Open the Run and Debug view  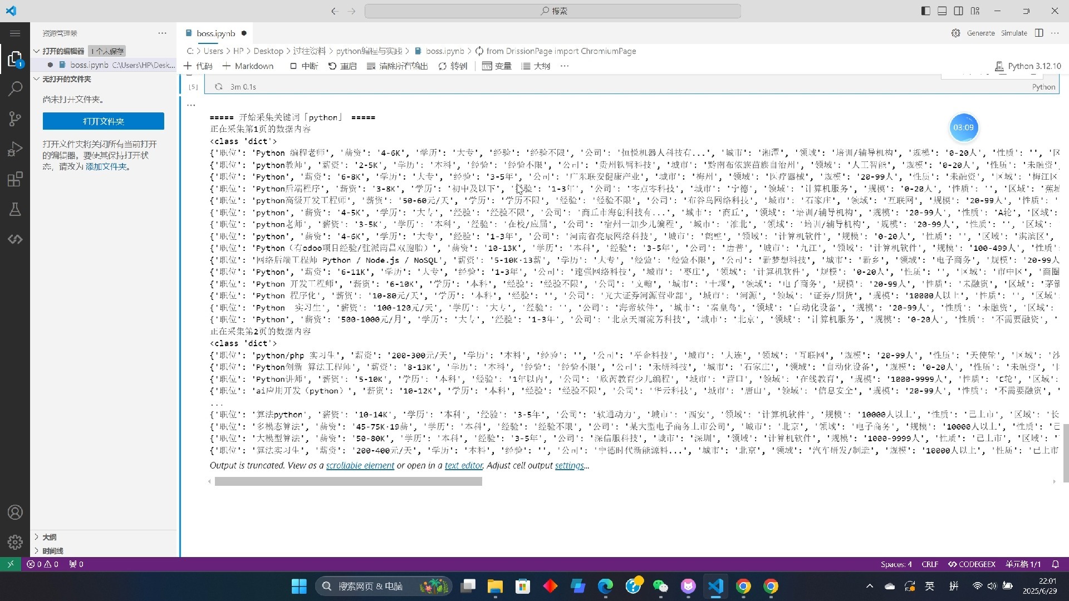point(15,149)
